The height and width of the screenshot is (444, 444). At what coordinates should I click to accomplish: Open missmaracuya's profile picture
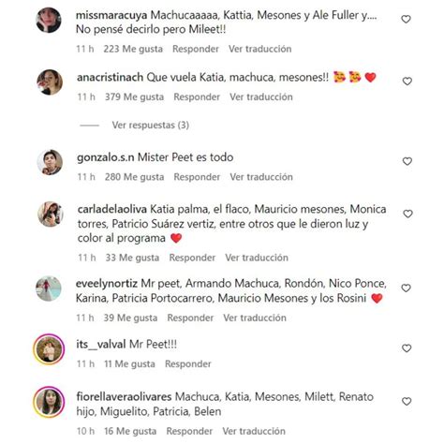(49, 21)
